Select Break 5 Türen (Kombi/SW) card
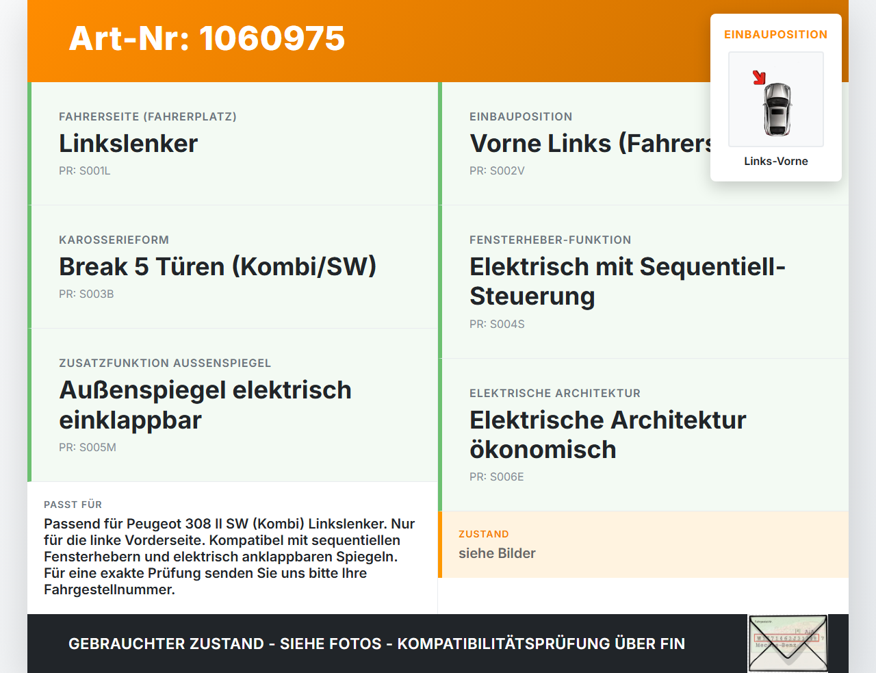This screenshot has width=876, height=673. [x=233, y=267]
